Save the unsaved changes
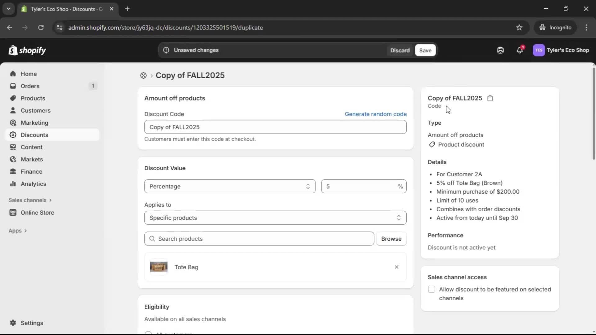Screen dimensions: 596x335 tap(425, 50)
